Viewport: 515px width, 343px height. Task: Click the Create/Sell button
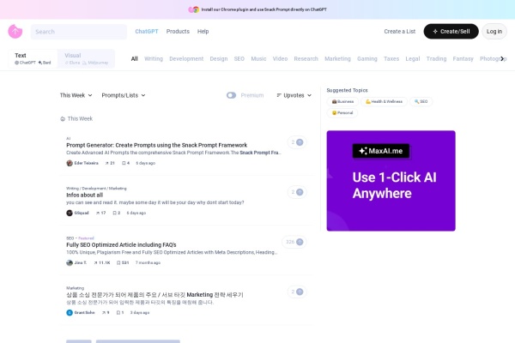[x=451, y=32]
